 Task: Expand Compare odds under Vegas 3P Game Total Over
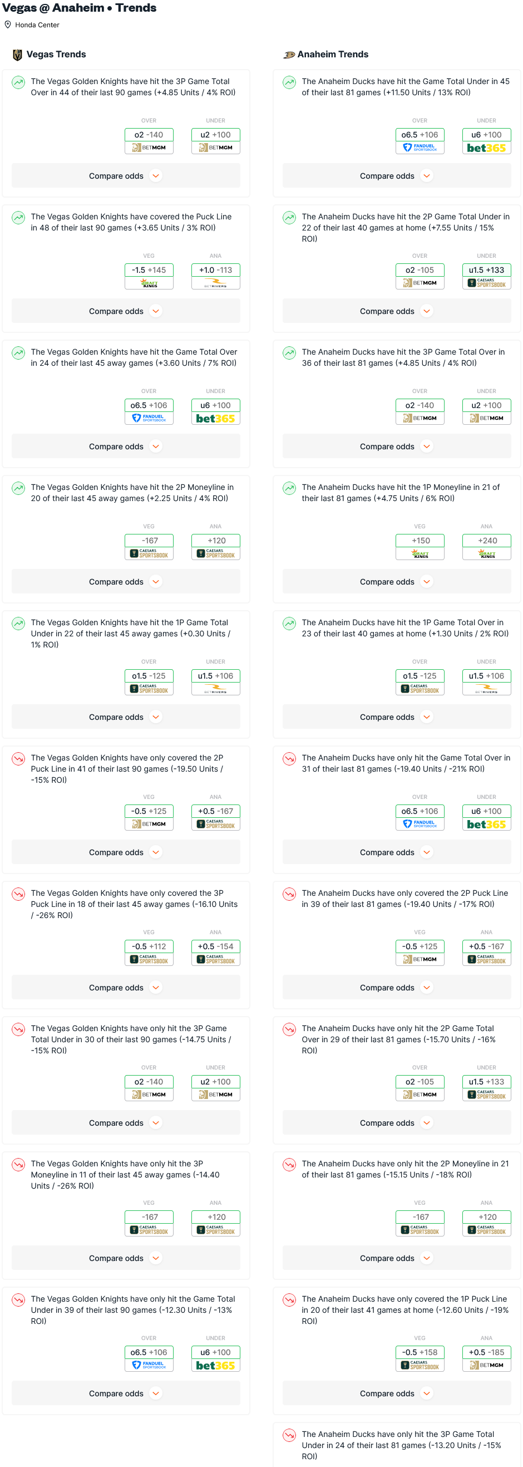[x=126, y=176]
